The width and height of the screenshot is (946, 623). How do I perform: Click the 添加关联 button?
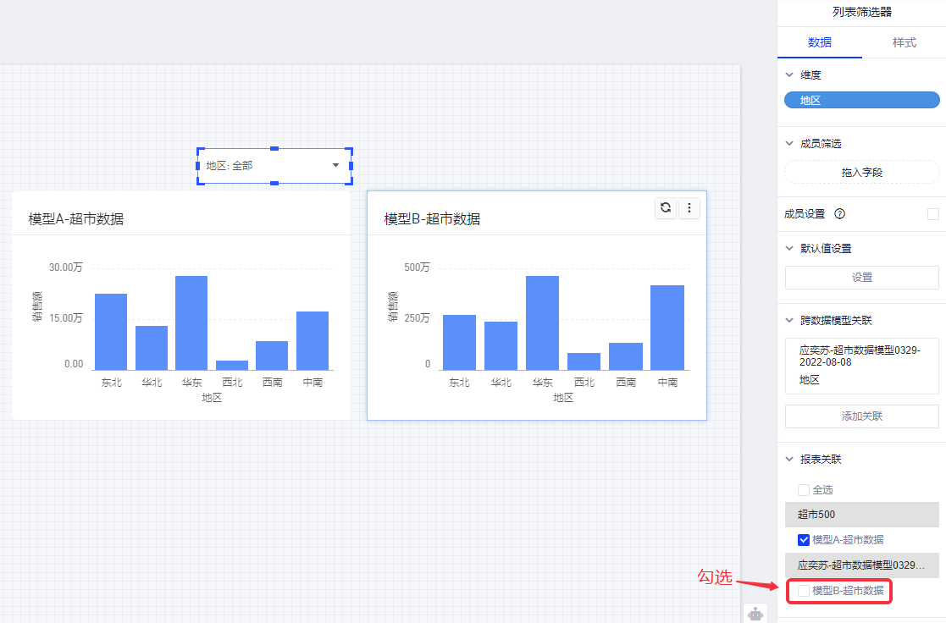[x=861, y=416]
